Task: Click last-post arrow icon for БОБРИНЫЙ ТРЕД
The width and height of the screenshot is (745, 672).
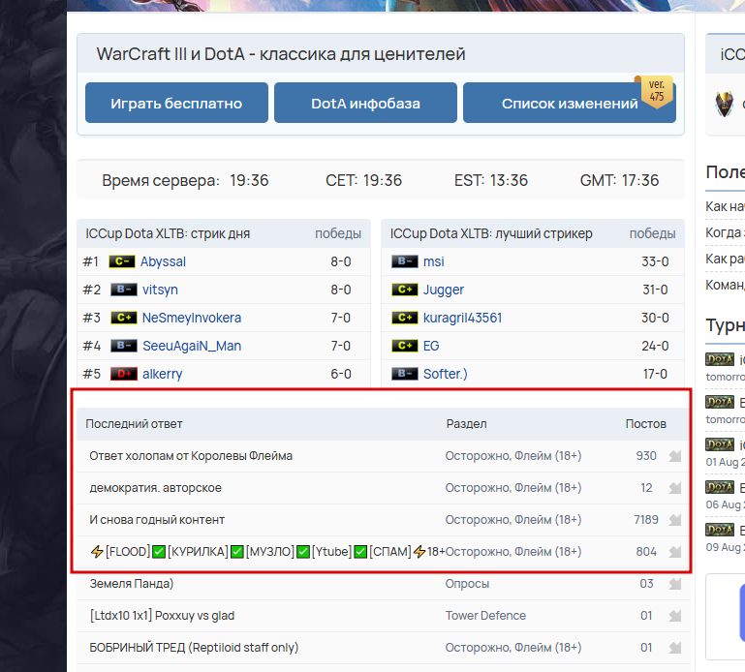Action: [674, 647]
